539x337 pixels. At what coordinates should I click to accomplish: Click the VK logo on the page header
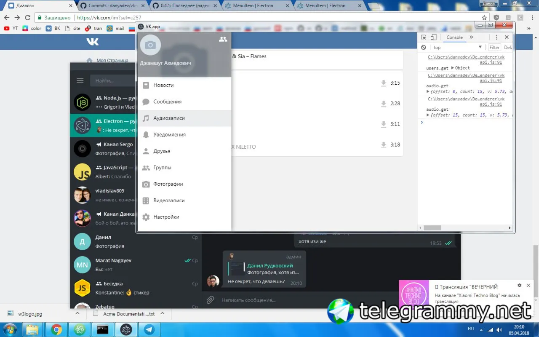(x=92, y=41)
